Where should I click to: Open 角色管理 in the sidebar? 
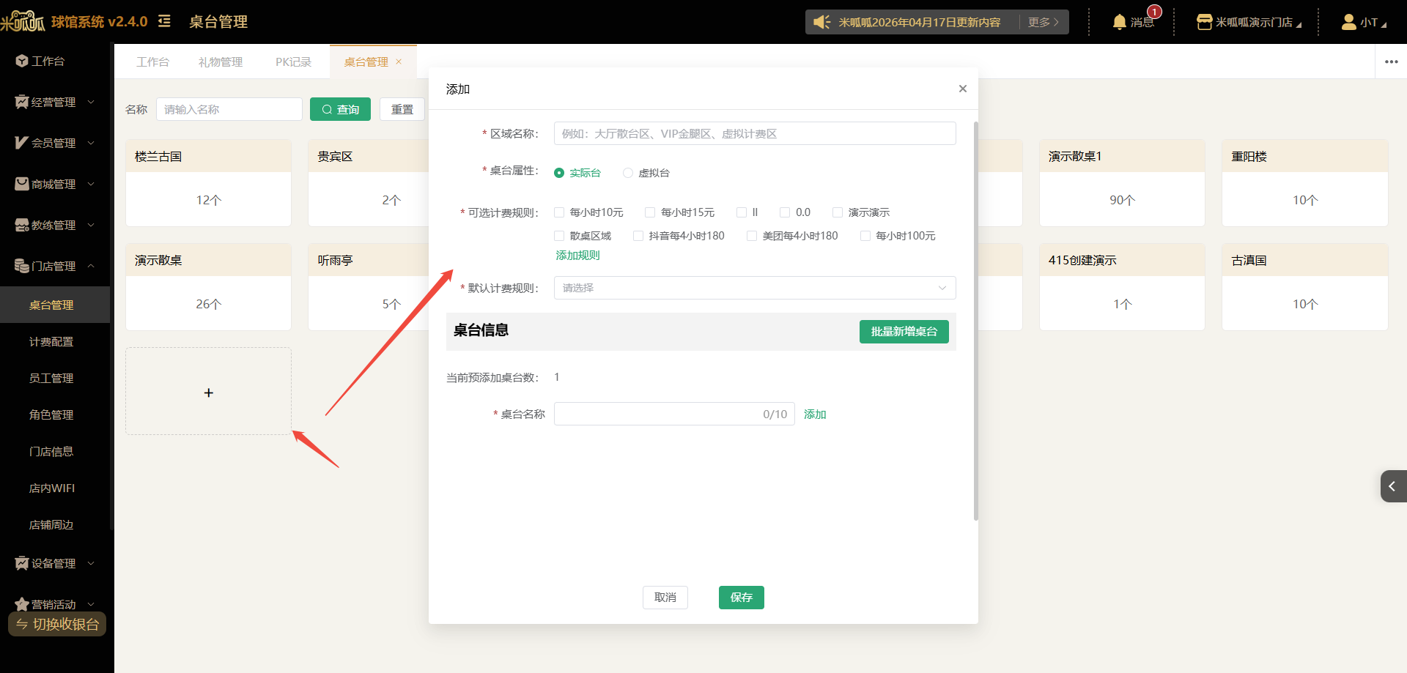51,415
